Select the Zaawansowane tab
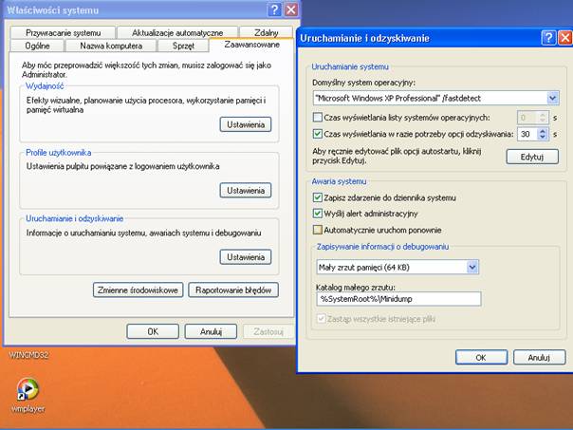This screenshot has height=430, width=573. pyautogui.click(x=251, y=45)
